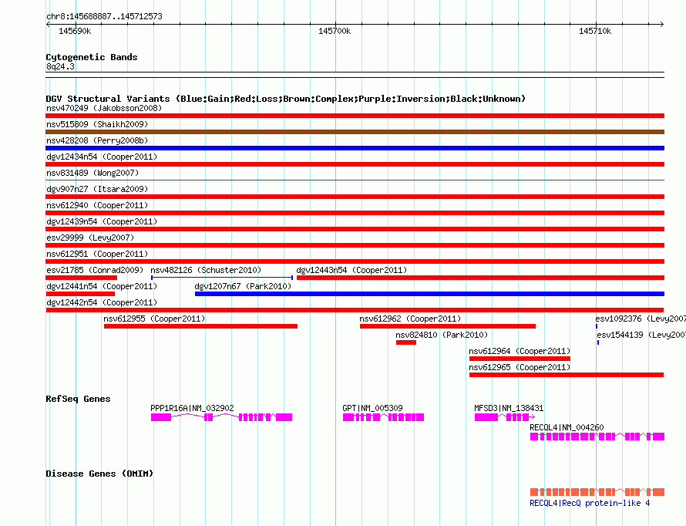Viewport: 686px width, 526px height.
Task: Open the PPP1R16A gene model glyph
Action: [221, 417]
